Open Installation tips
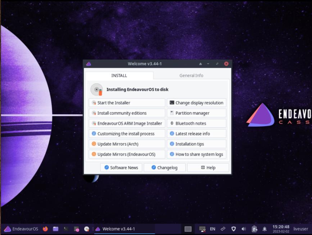This screenshot has width=312, height=235. point(196,144)
